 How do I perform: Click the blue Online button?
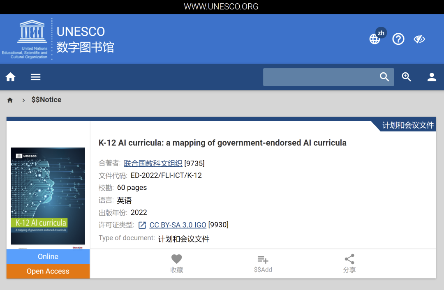(48, 256)
